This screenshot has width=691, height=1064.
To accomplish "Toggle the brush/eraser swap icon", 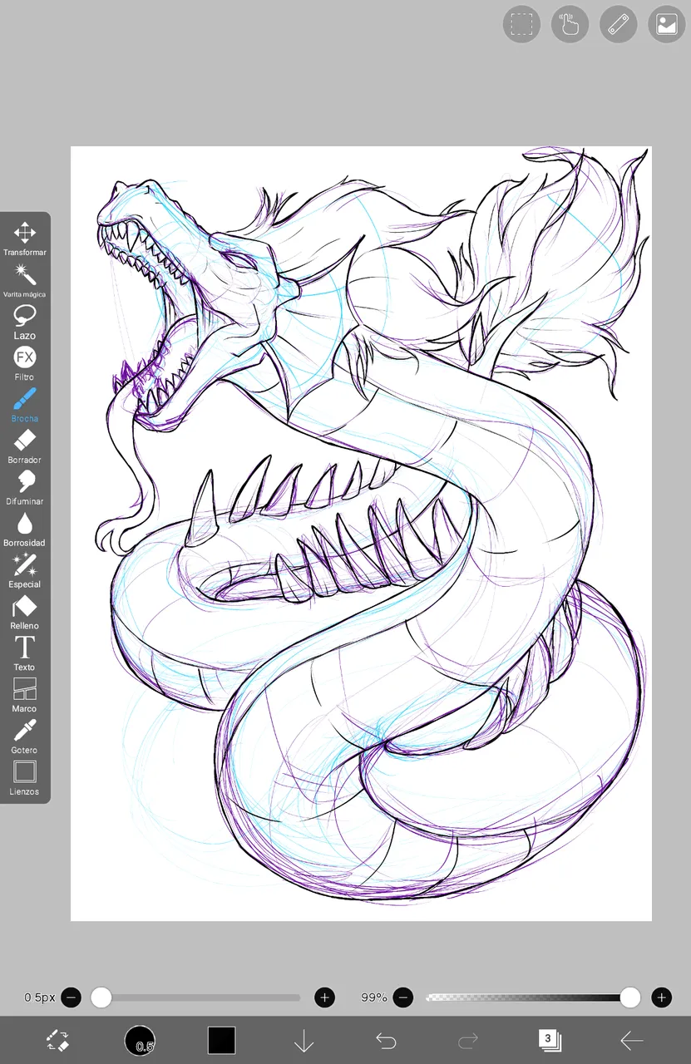I will (x=57, y=1040).
